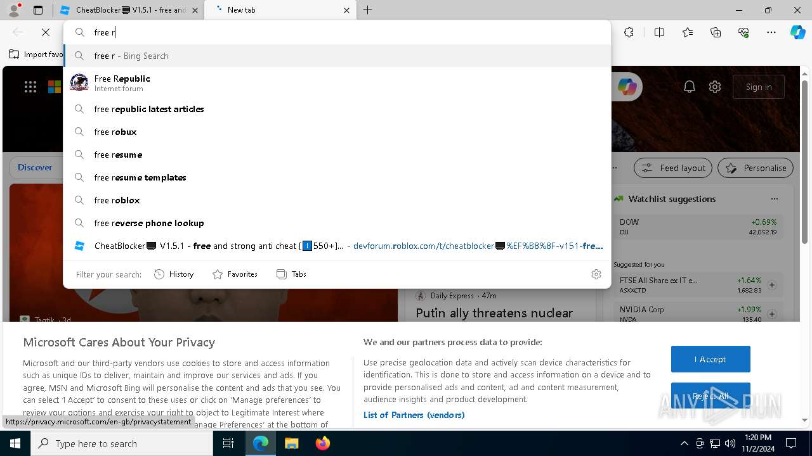Select 'free reverse phone lookup' suggestion
This screenshot has height=456, width=812.
tap(337, 223)
